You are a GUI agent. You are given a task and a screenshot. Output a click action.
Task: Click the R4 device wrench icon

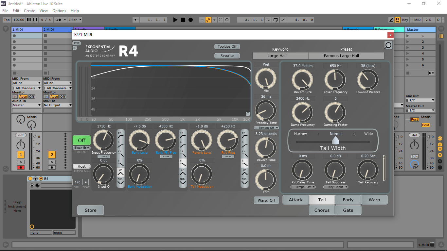pos(41,179)
